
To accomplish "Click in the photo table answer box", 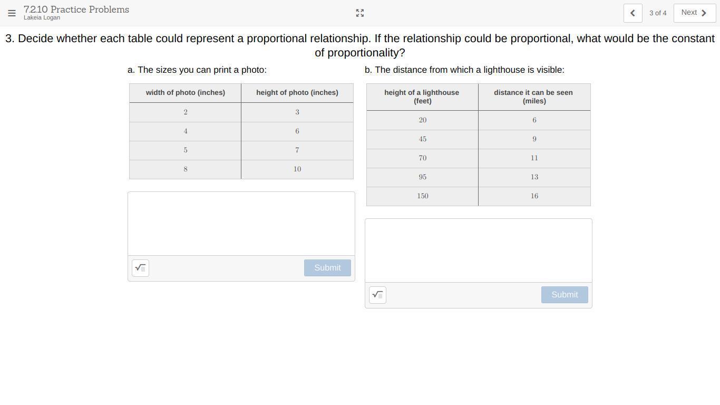I will coord(241,224).
